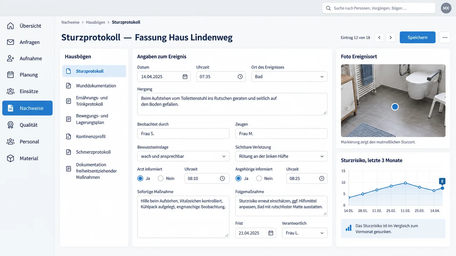Click the Speichern button
This screenshot has width=456, height=256.
pyautogui.click(x=417, y=37)
